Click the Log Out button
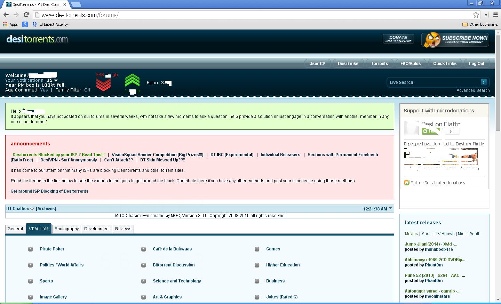This screenshot has height=304, width=501. click(x=476, y=64)
